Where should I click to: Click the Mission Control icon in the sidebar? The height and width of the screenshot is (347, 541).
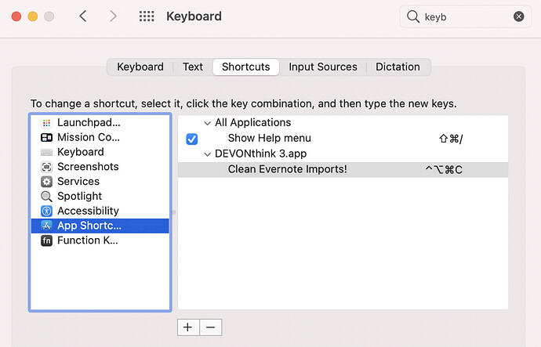click(x=46, y=138)
